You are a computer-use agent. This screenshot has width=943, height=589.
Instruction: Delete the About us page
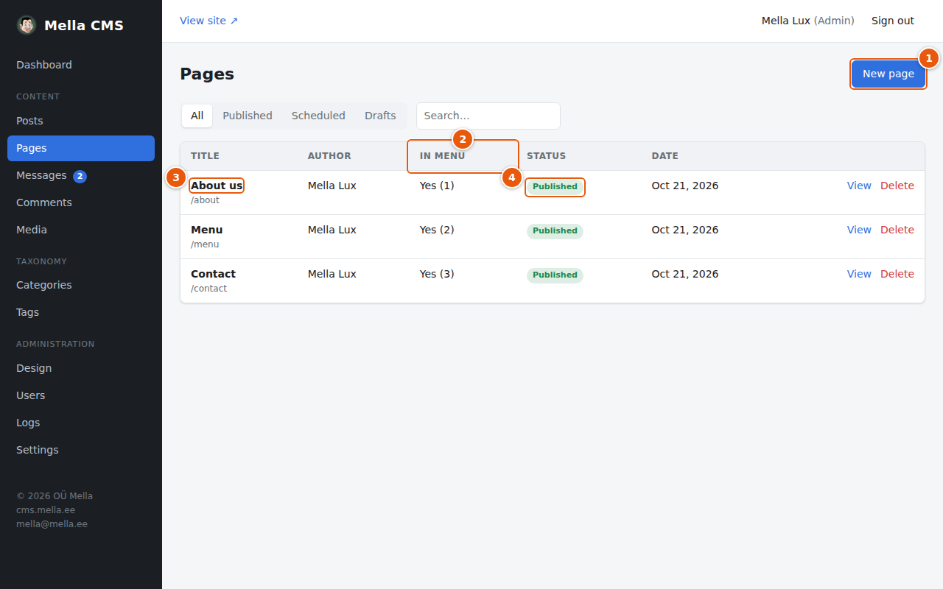point(897,186)
